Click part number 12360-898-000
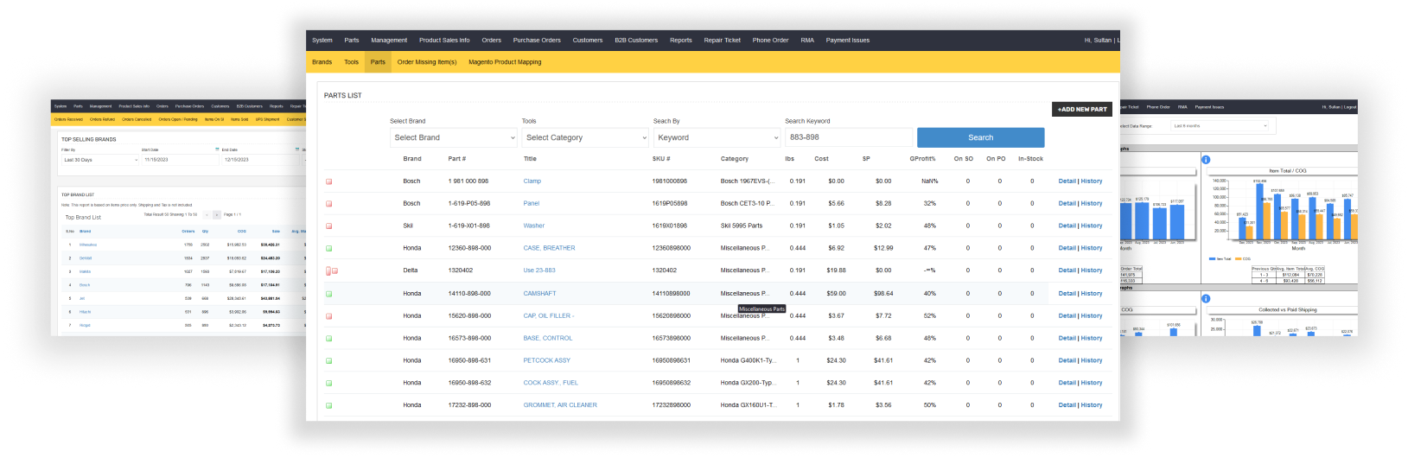 click(469, 248)
